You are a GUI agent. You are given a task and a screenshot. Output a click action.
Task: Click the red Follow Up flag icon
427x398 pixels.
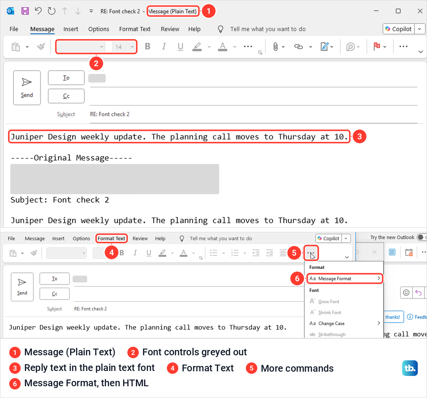tap(377, 46)
